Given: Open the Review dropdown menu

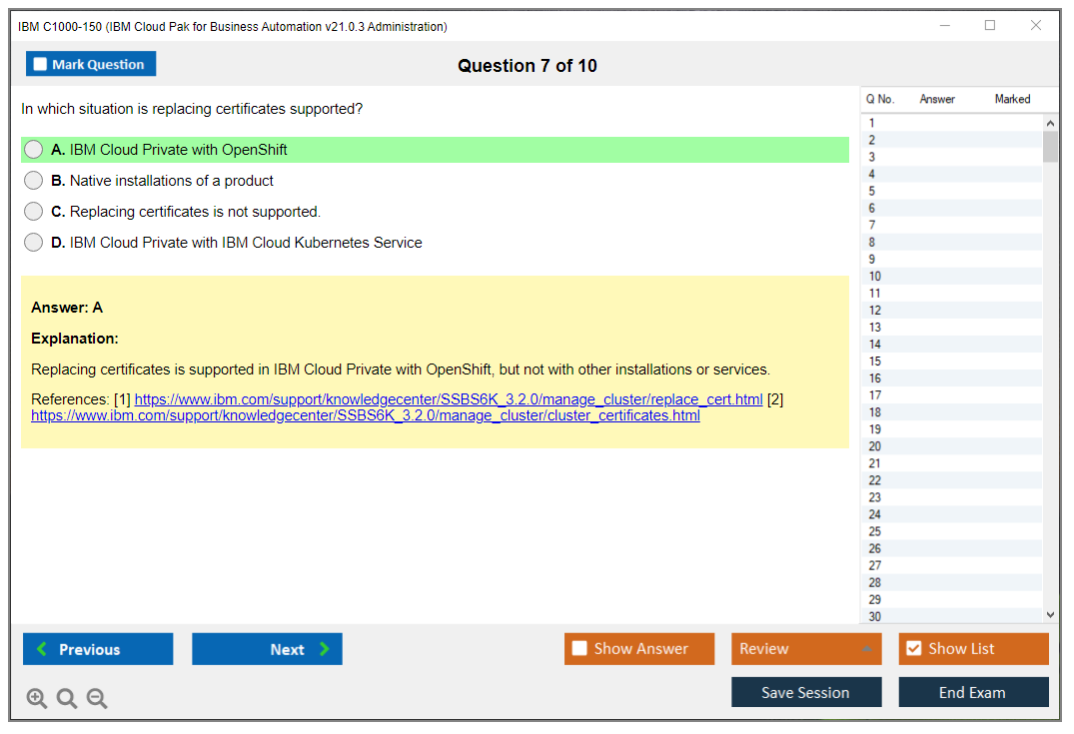Looking at the screenshot, I should point(806,649).
